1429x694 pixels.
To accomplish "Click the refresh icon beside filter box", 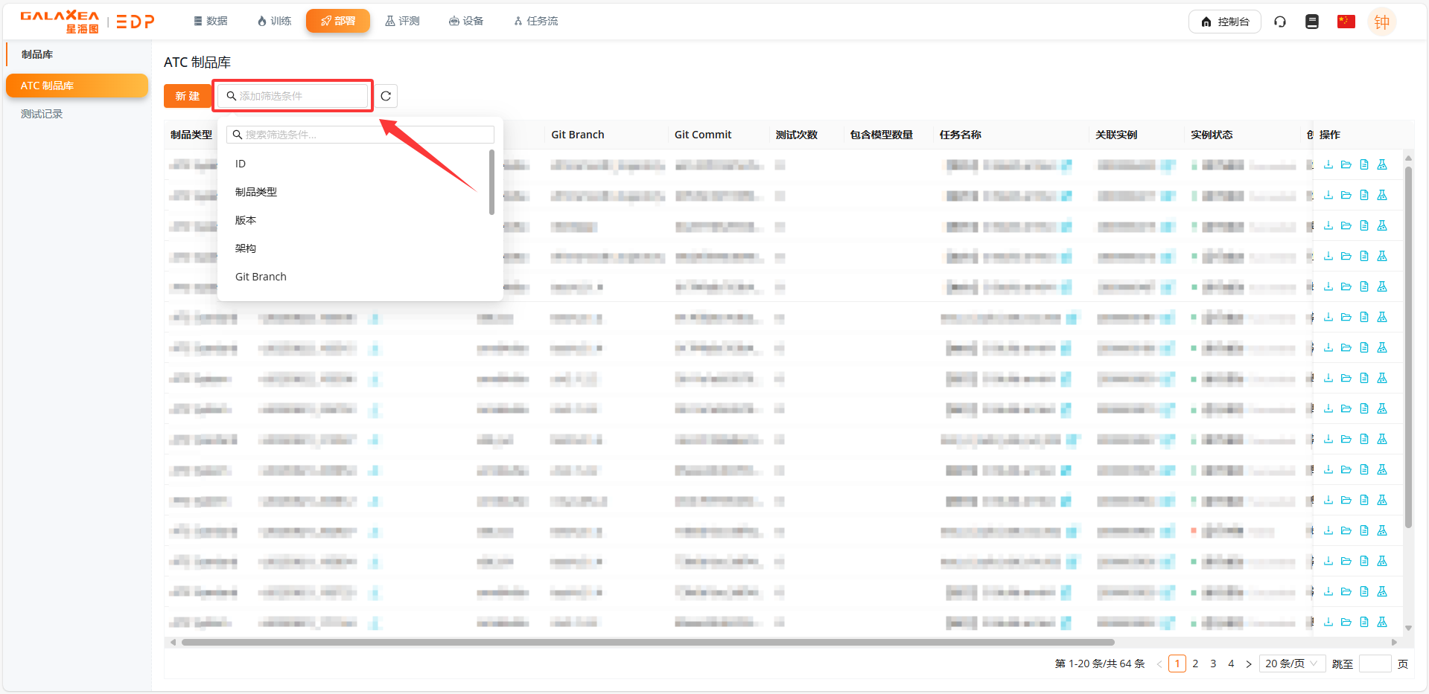I will (386, 96).
